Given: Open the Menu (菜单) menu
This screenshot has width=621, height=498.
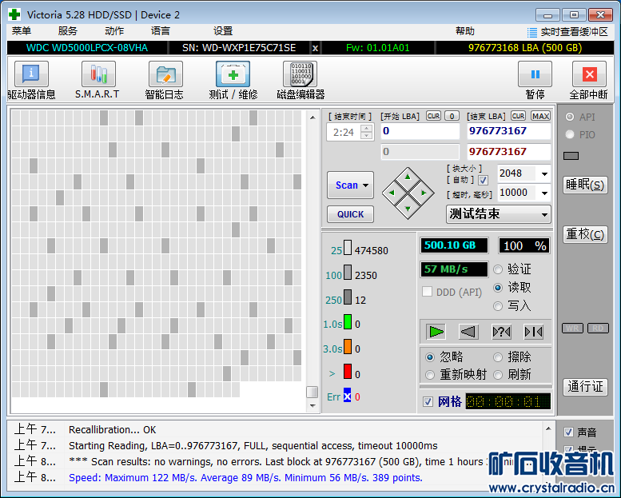Looking at the screenshot, I should (x=22, y=31).
